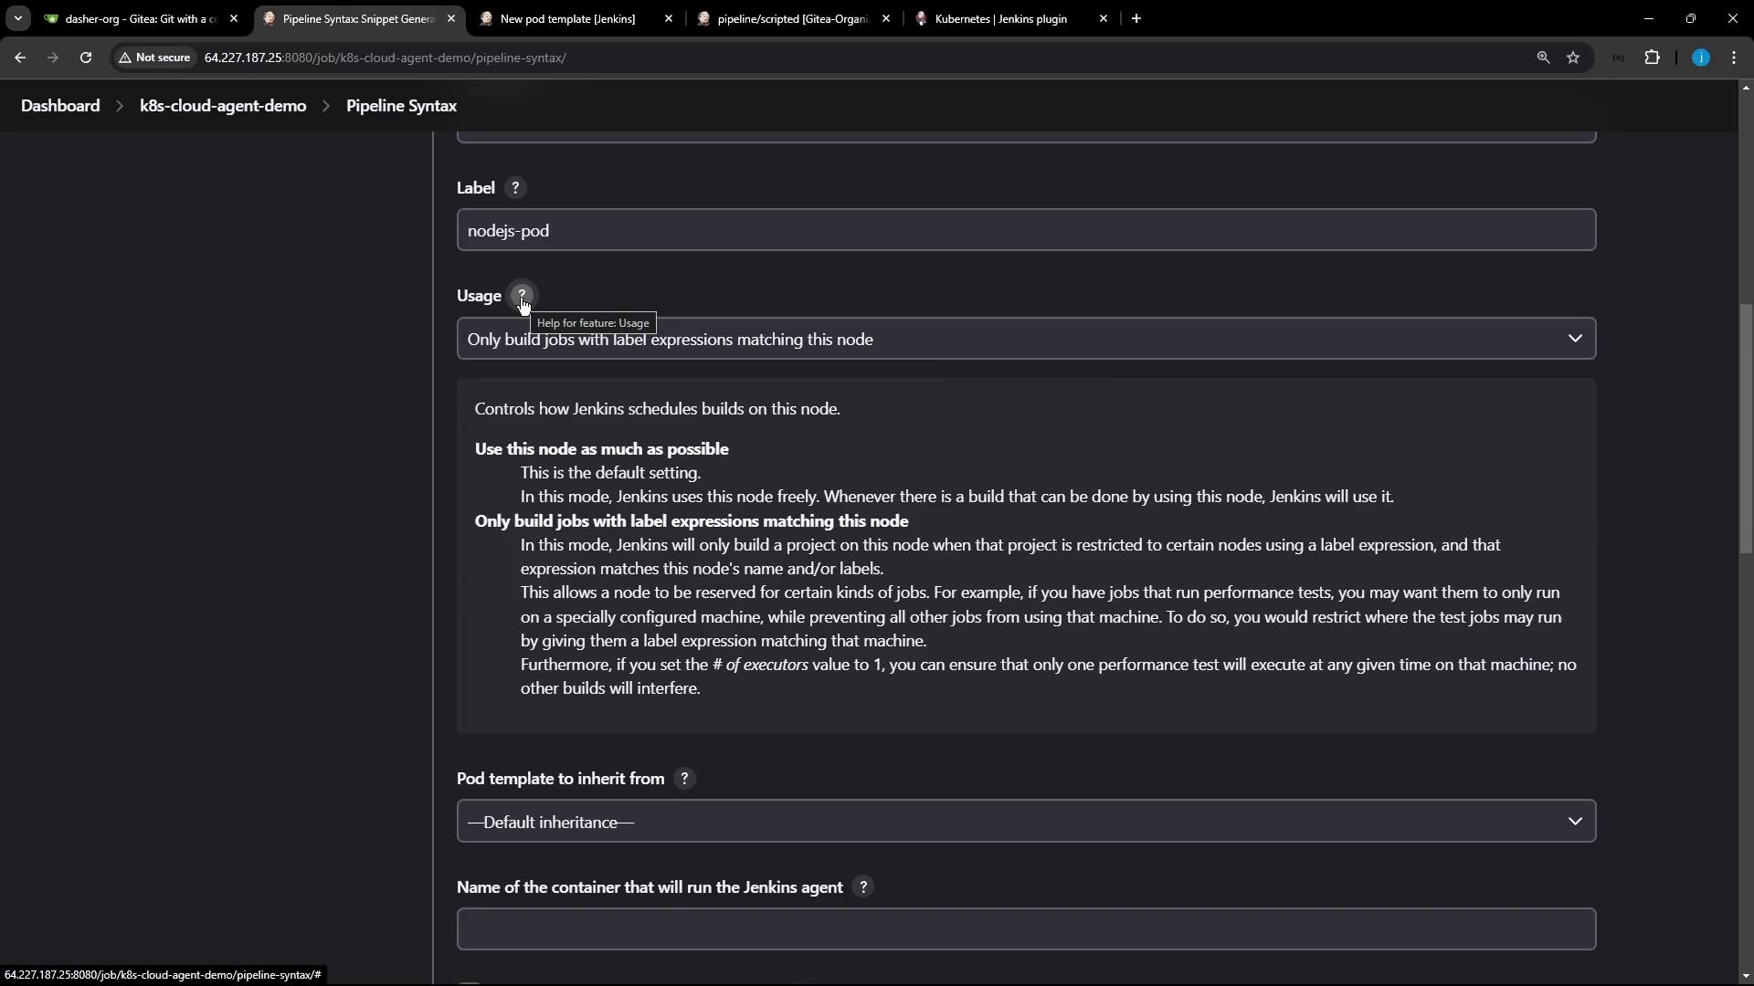Screen dimensions: 1754x986
Task: Click the Label help question mark icon
Action: (x=515, y=188)
